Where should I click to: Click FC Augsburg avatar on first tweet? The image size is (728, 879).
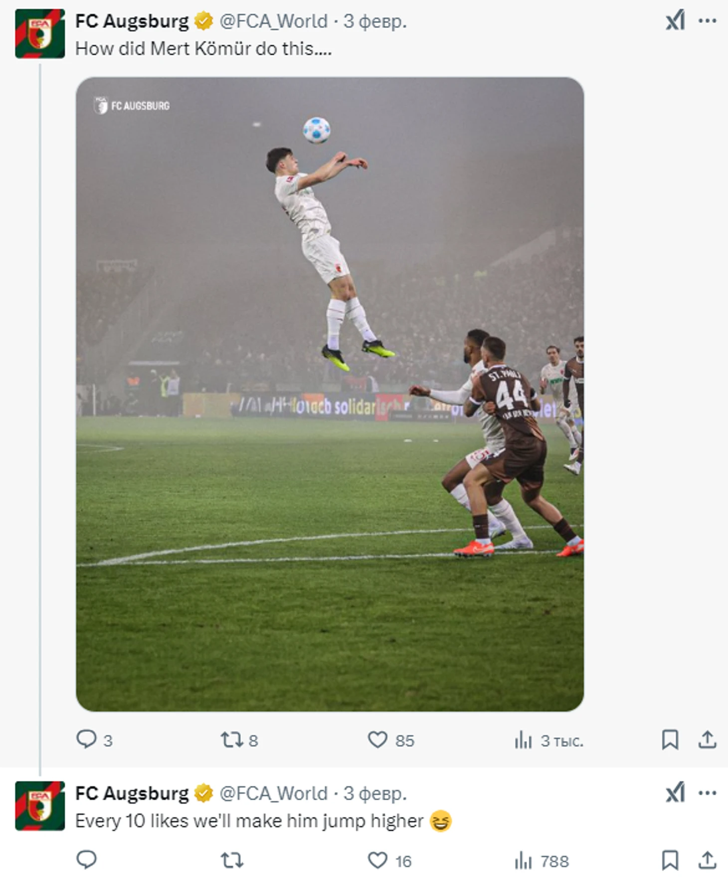pyautogui.click(x=40, y=34)
